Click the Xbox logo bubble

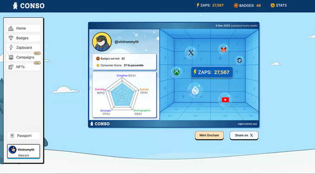176,72
